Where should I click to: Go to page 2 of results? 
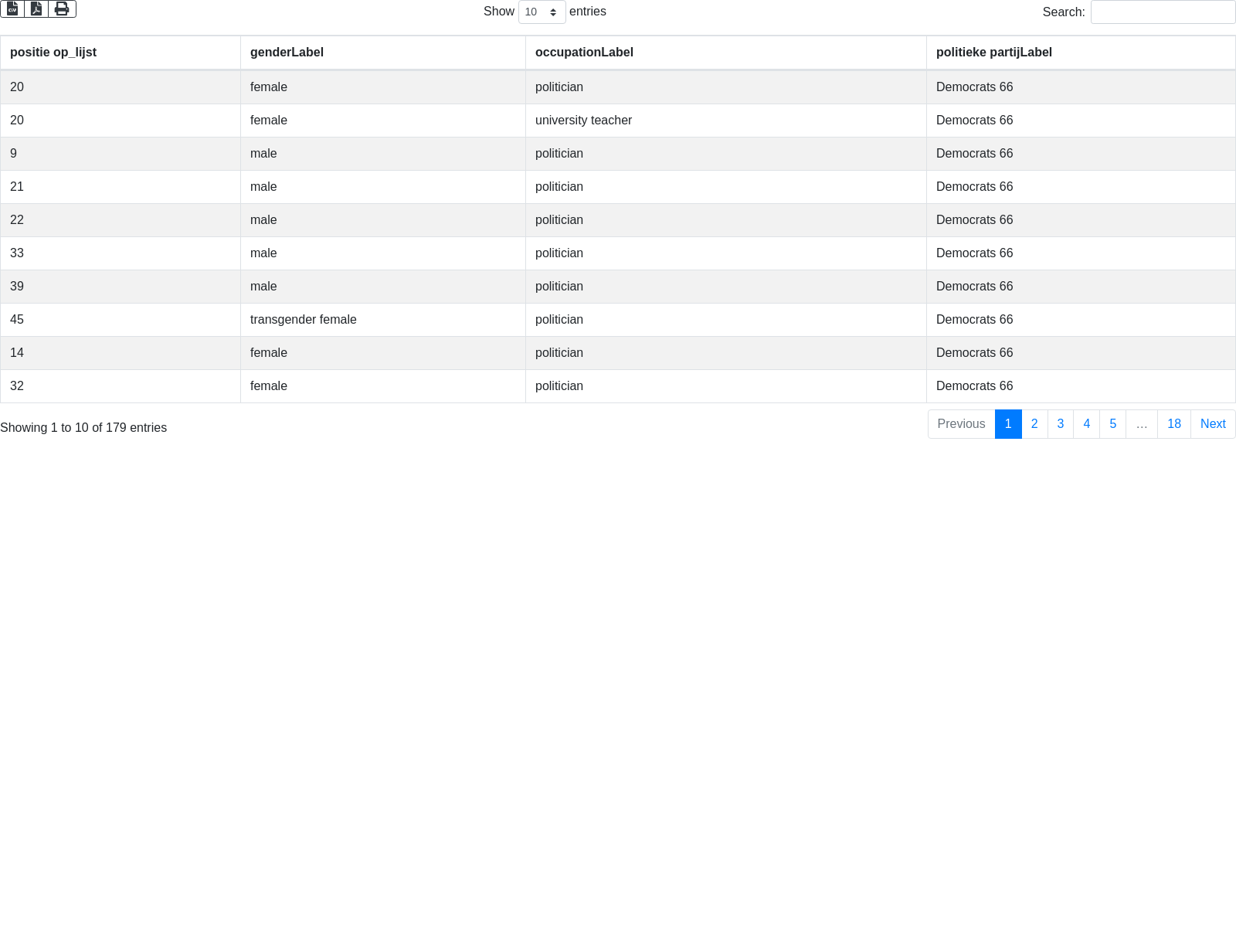click(1034, 424)
